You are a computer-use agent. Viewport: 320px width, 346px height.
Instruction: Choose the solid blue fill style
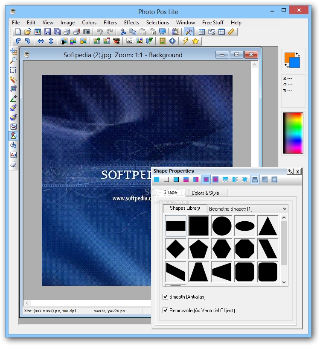point(157,179)
